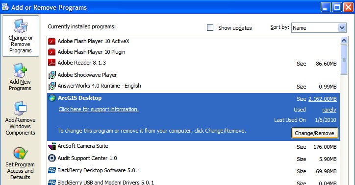This screenshot has width=355, height=185.
Task: Select the Adobe Shockwave Player icon
Action: coord(52,75)
